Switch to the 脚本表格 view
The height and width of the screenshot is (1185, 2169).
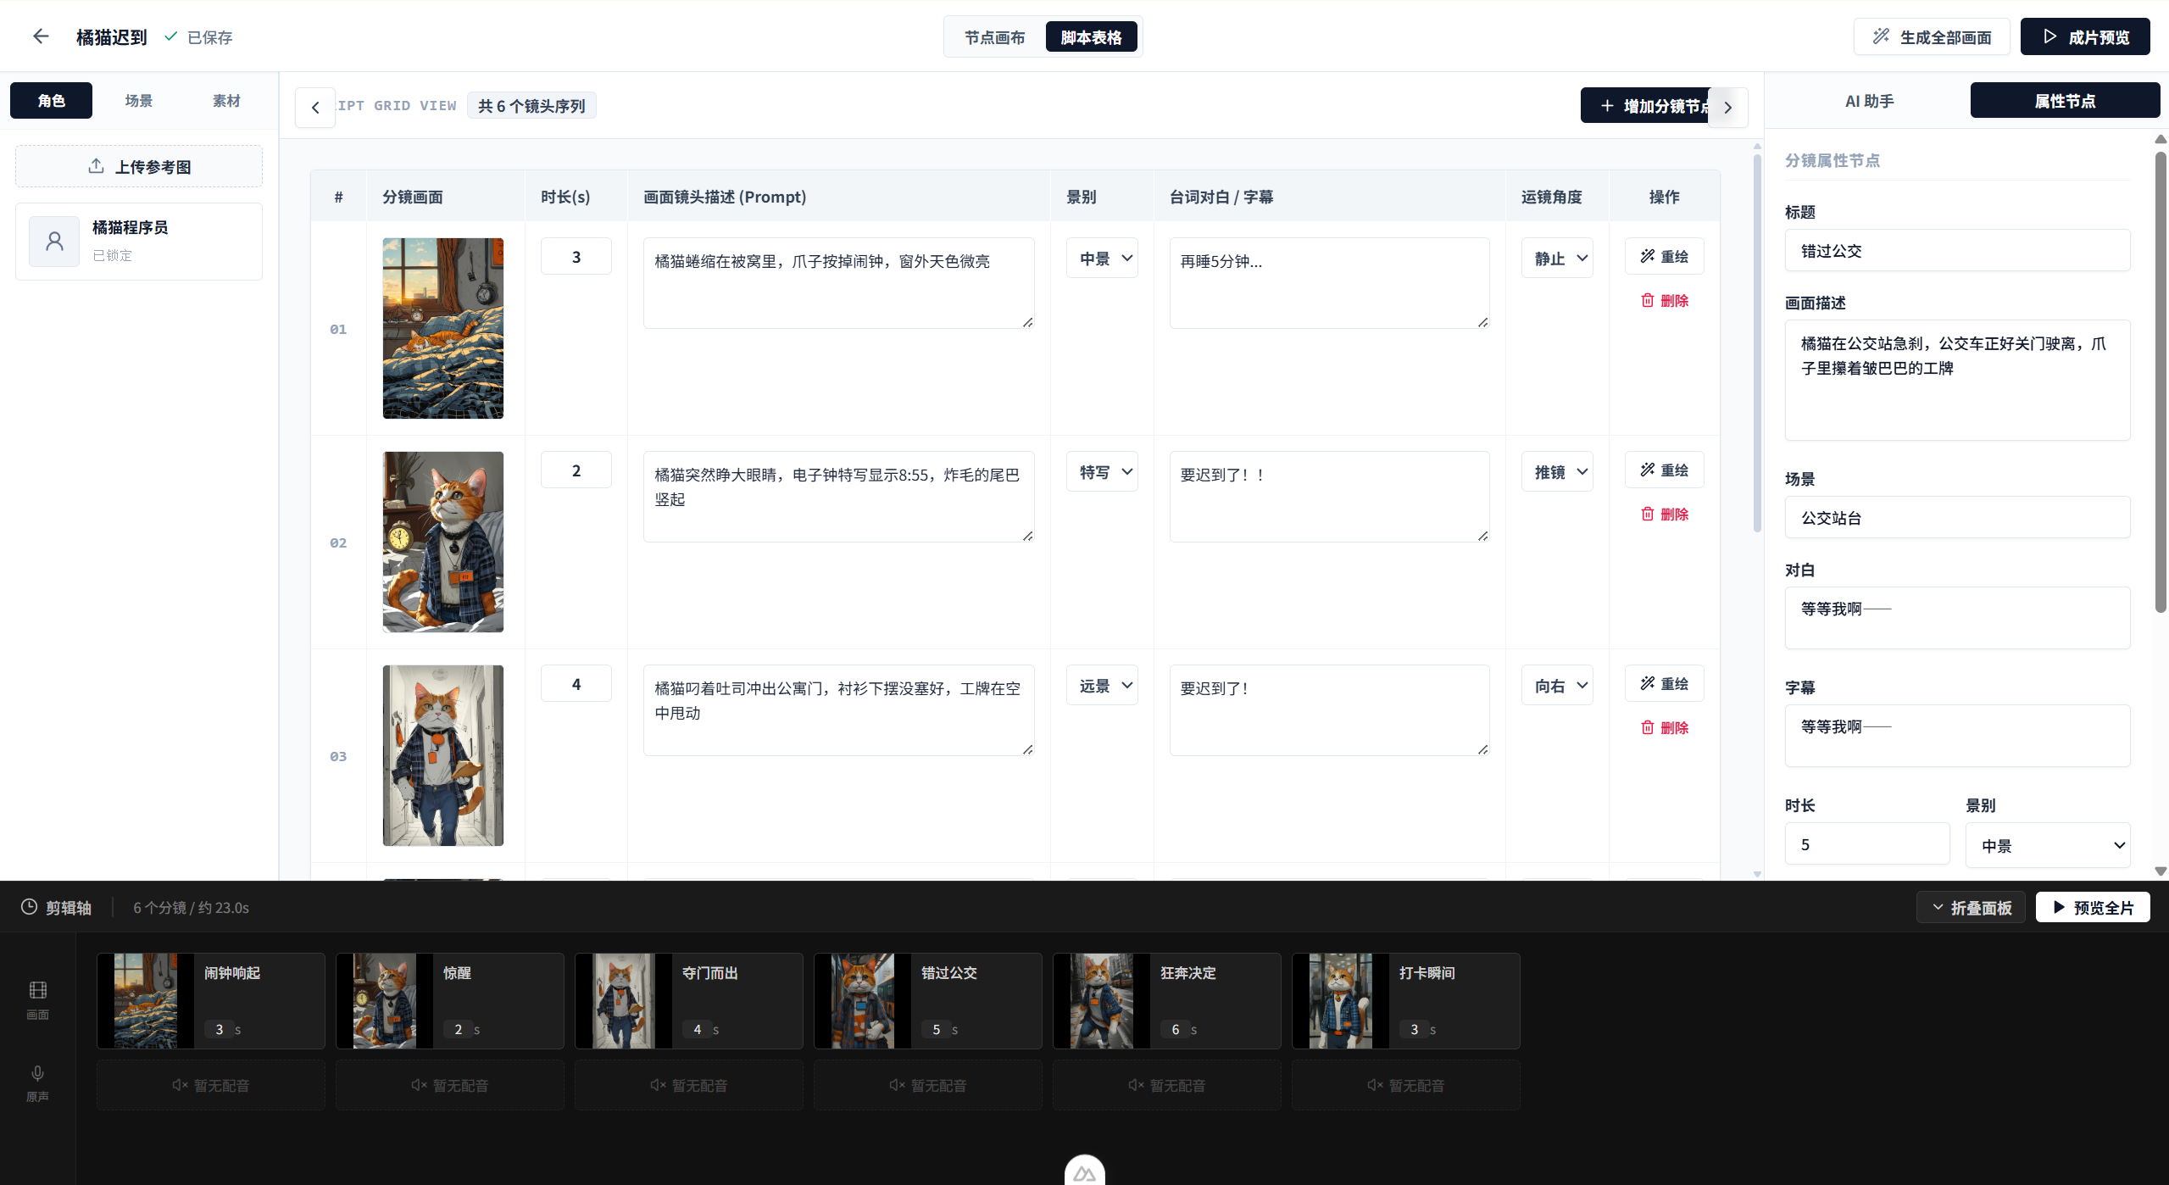pos(1092,37)
